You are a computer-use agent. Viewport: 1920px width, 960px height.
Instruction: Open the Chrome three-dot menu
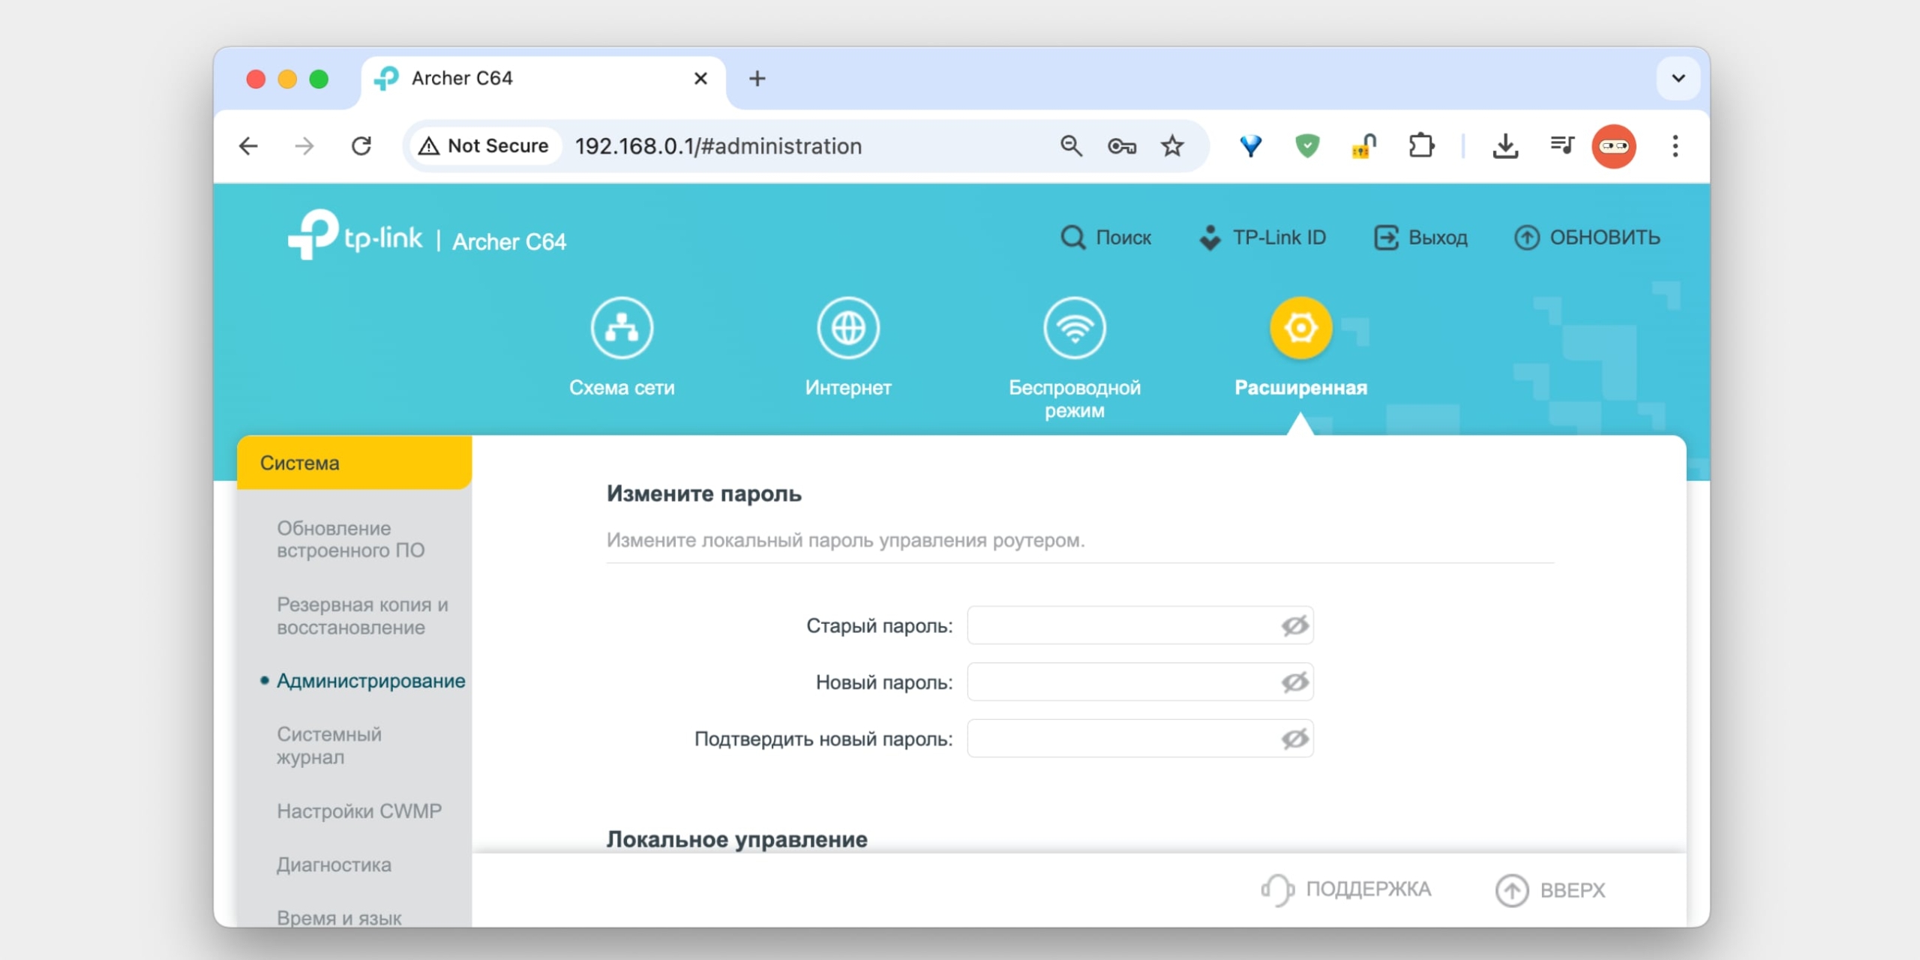[x=1675, y=145]
